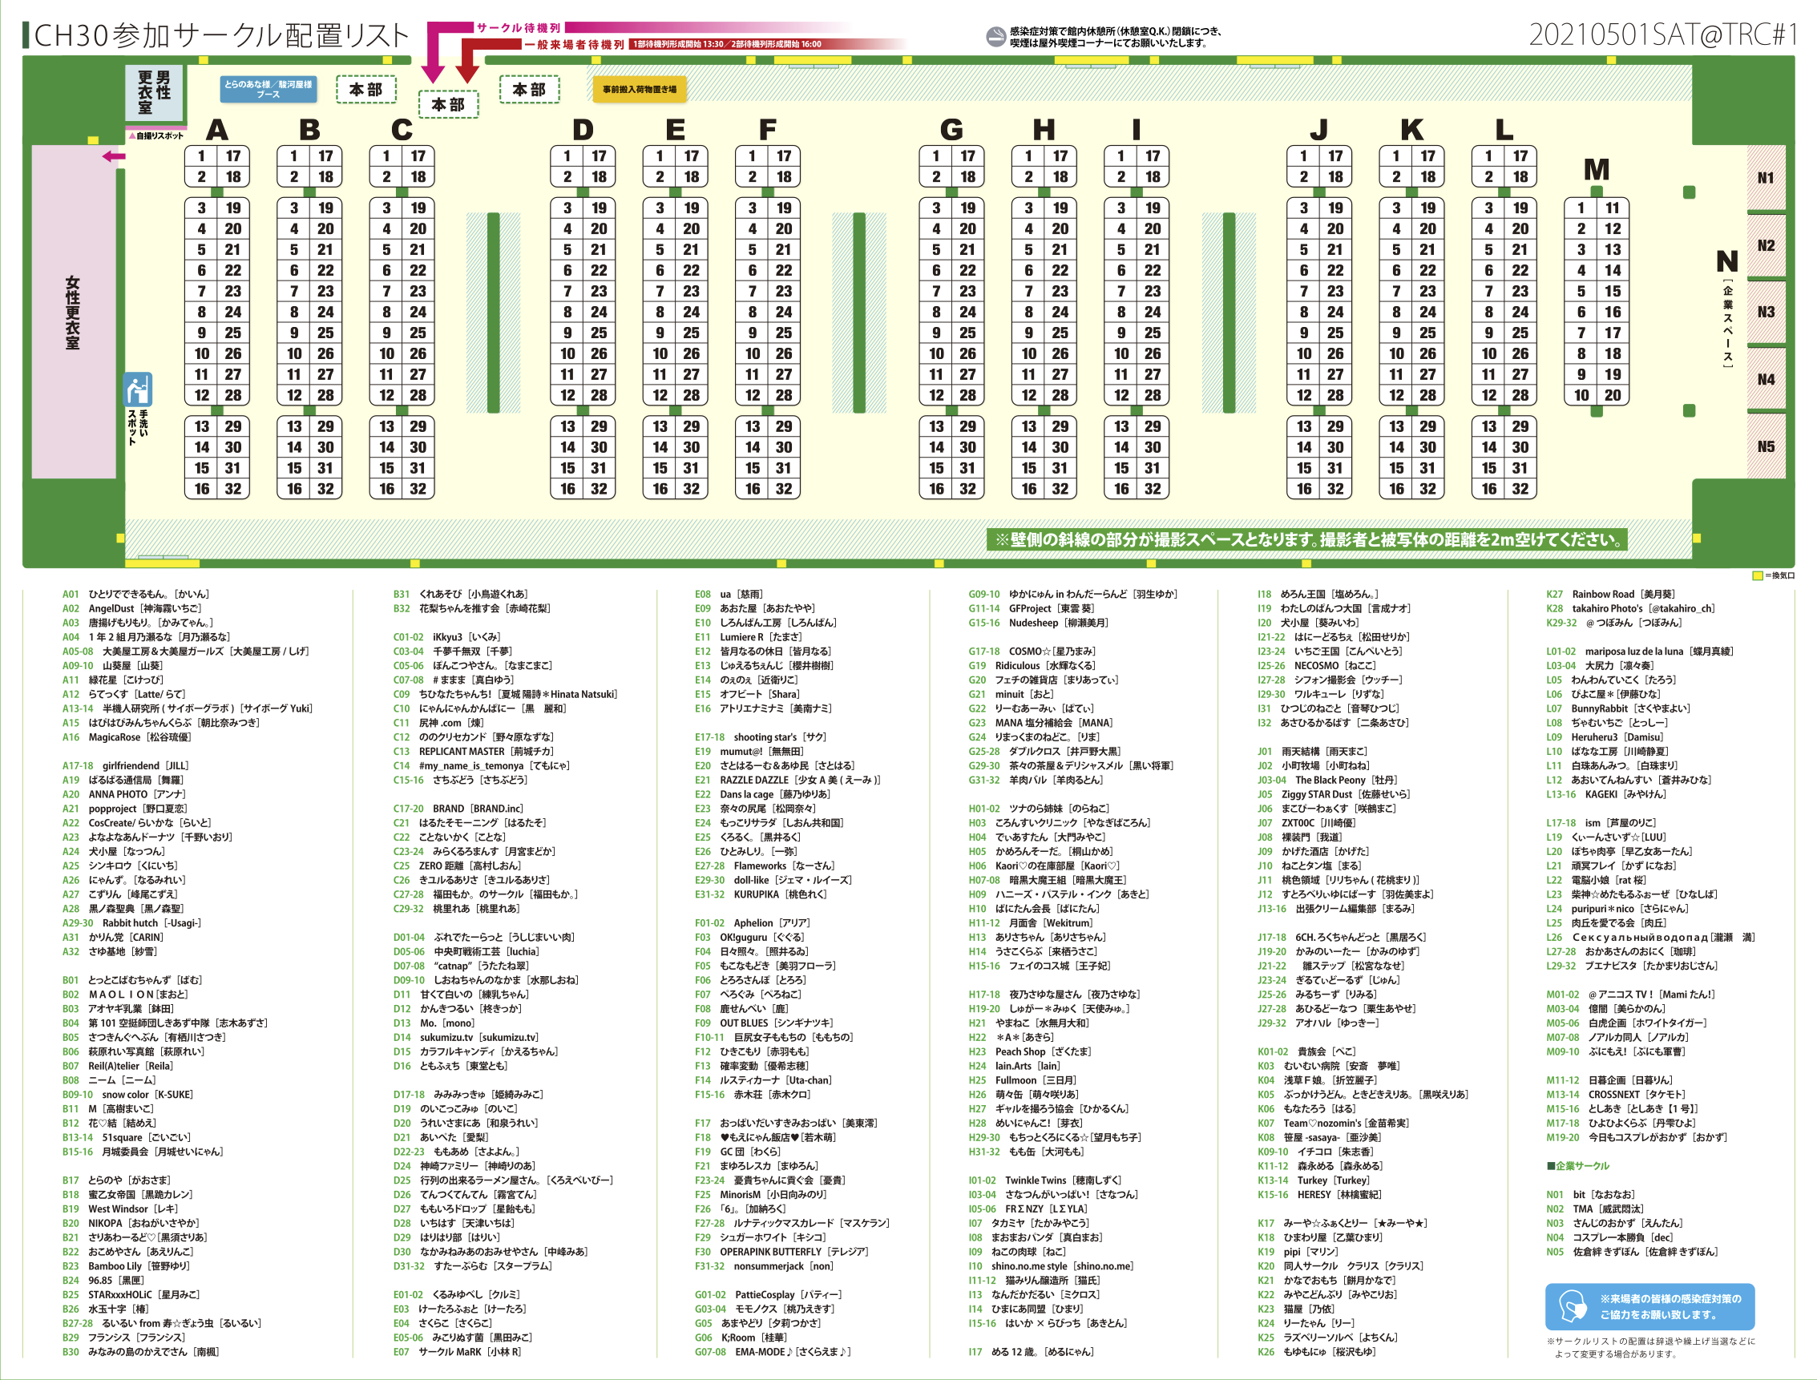Click list entry B09-10 snow color
Screen dimensions: 1817x1380
coord(128,1095)
